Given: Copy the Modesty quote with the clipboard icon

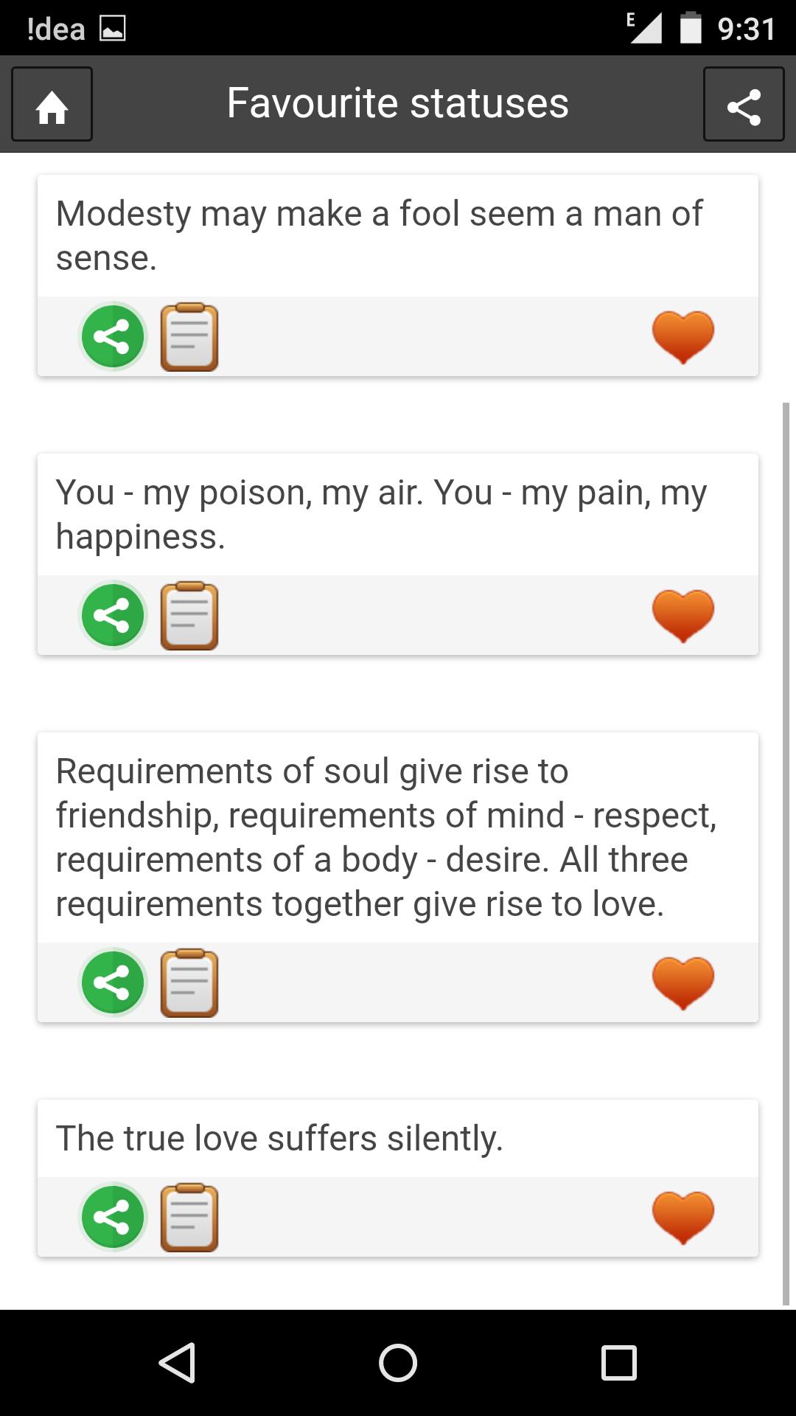Looking at the screenshot, I should [189, 337].
